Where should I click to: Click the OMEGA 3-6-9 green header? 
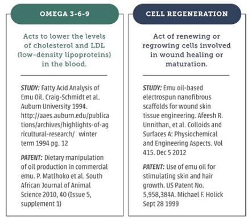click(x=65, y=14)
